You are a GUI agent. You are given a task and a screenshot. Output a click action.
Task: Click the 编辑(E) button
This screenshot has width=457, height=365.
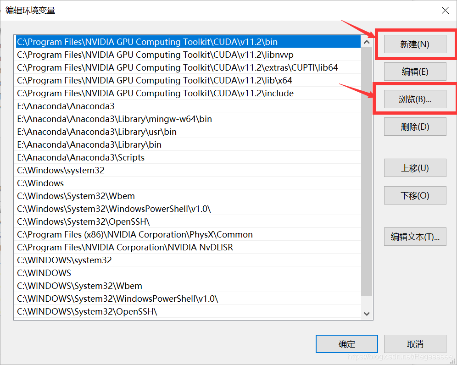[x=415, y=72]
